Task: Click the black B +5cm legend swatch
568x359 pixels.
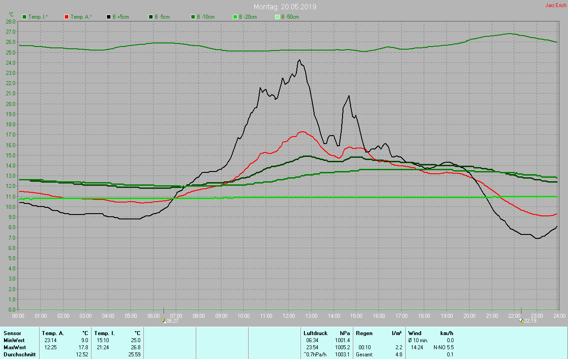Action: coord(109,17)
